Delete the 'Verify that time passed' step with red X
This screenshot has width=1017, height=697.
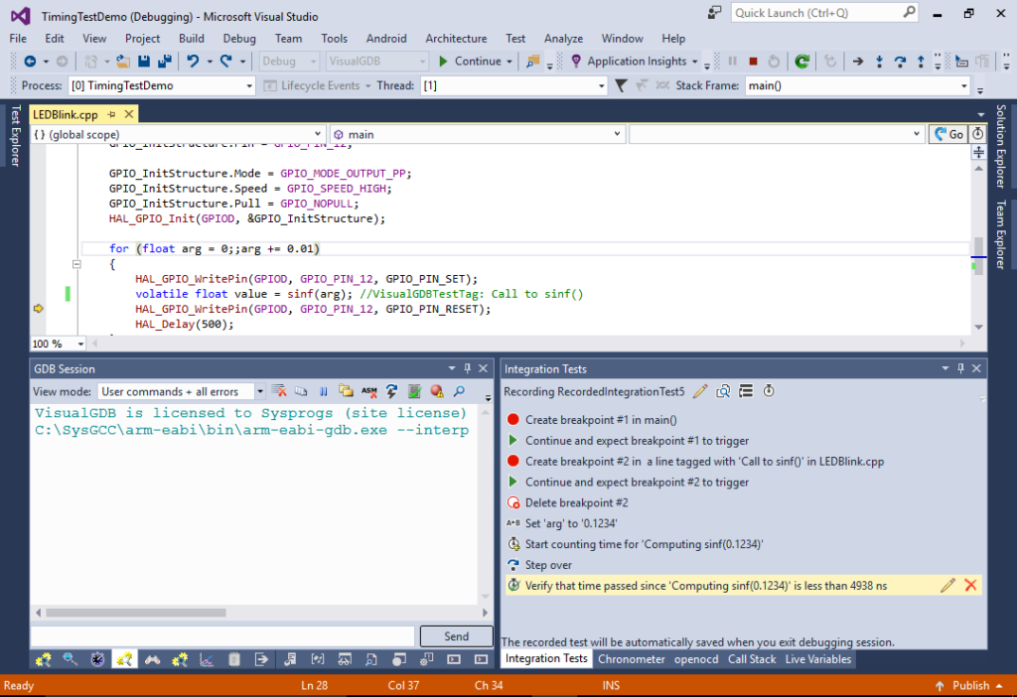coord(971,585)
